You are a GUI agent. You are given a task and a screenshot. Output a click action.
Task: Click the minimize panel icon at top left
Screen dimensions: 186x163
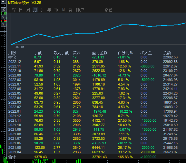pyautogui.click(x=3, y=2)
